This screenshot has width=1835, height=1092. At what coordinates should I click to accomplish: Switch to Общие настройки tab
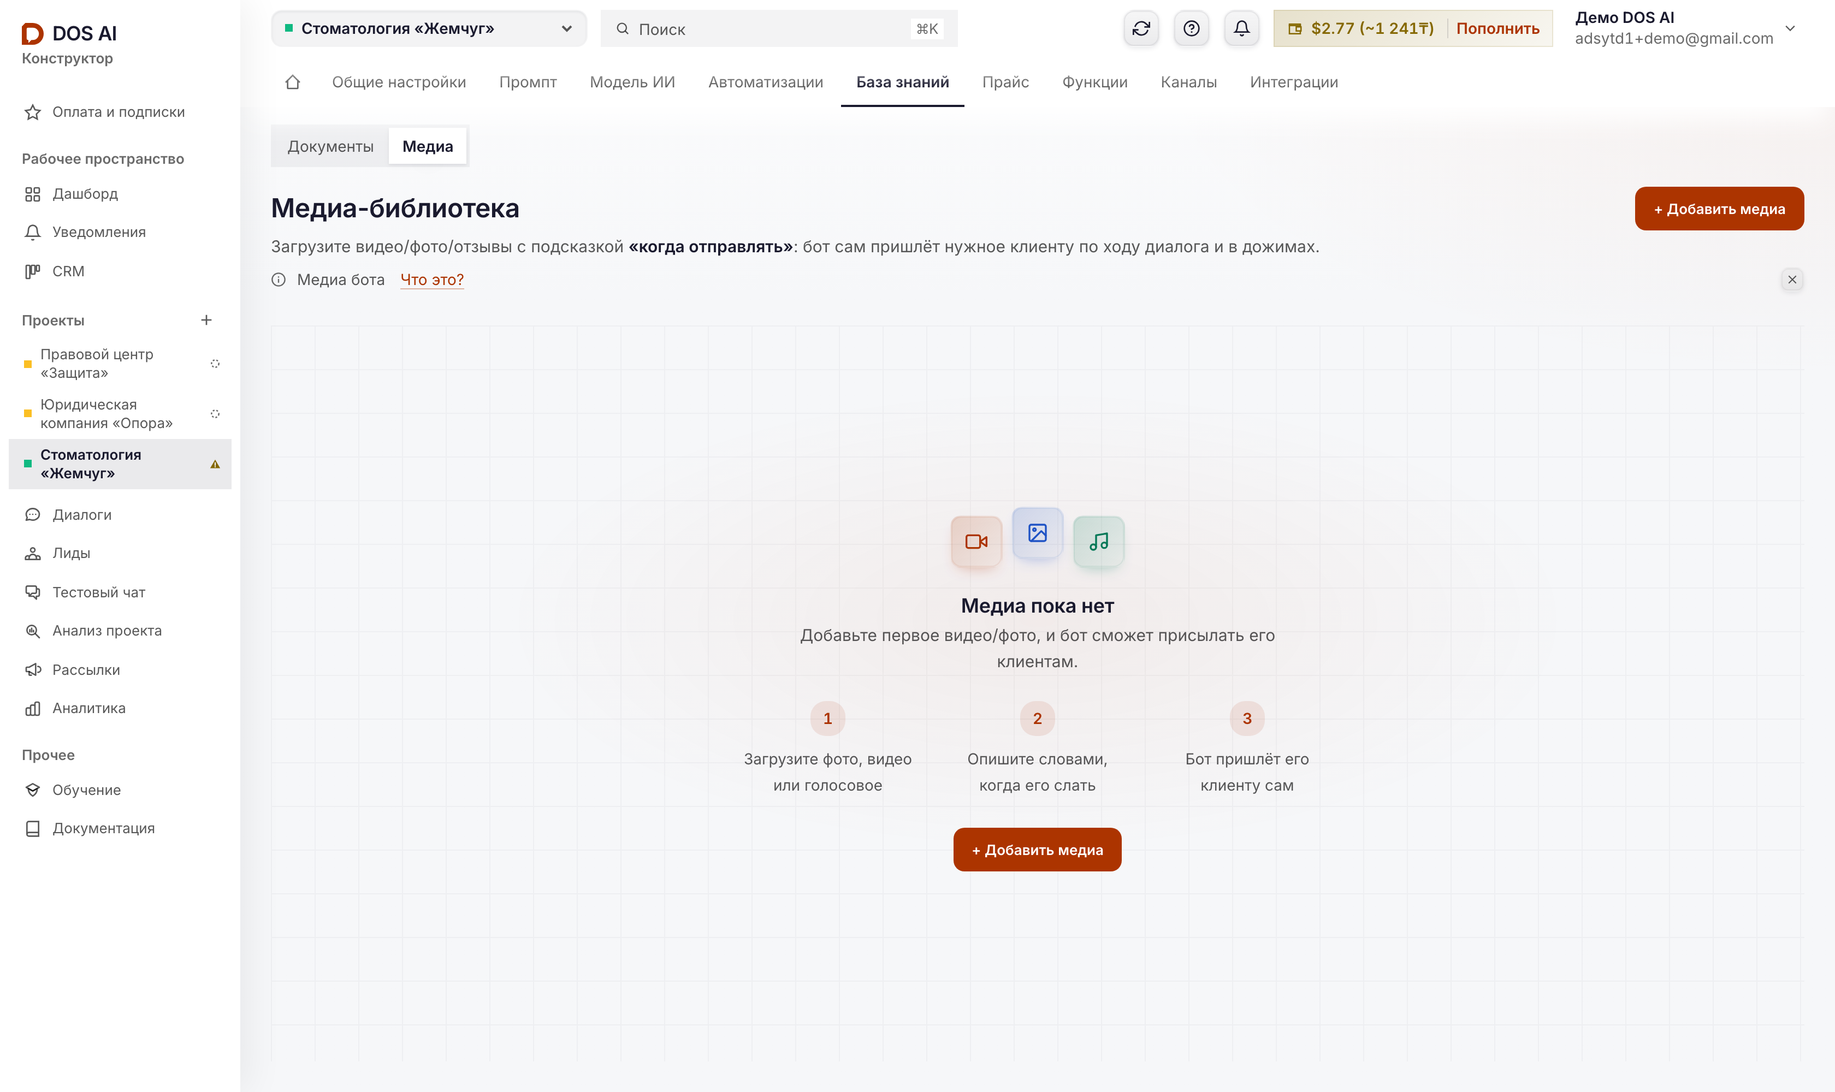point(399,82)
